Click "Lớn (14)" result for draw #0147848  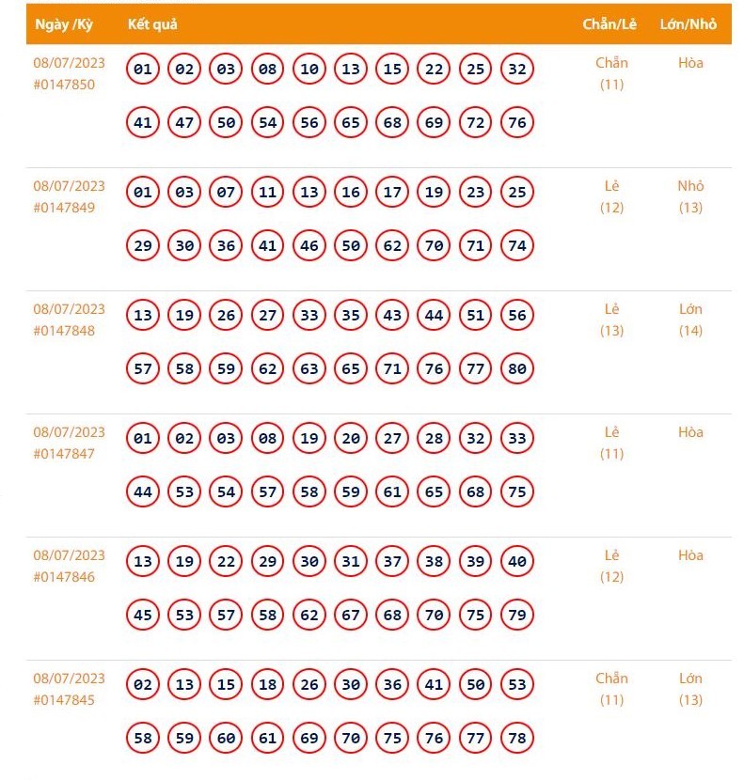coord(690,320)
